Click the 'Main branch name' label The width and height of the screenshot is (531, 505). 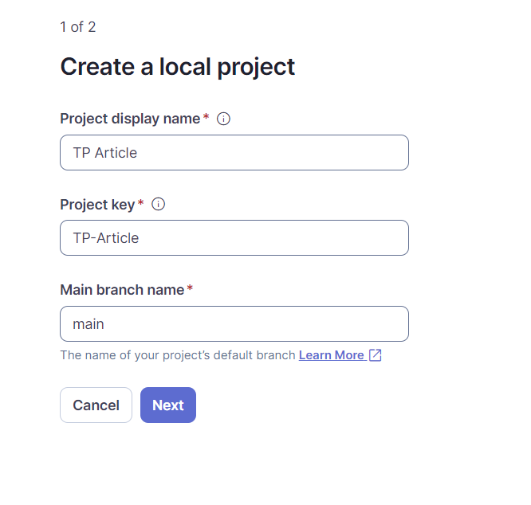[x=122, y=290]
